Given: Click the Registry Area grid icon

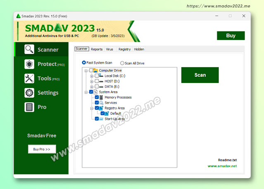Looking at the screenshot, I should (101, 108).
